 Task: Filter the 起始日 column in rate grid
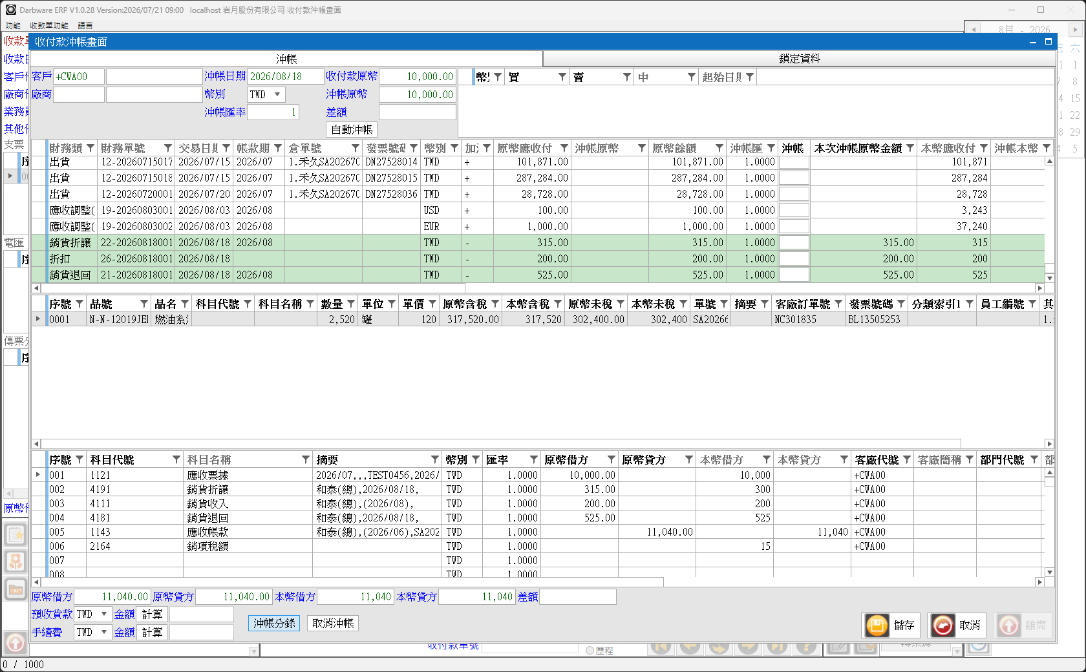pyautogui.click(x=750, y=77)
